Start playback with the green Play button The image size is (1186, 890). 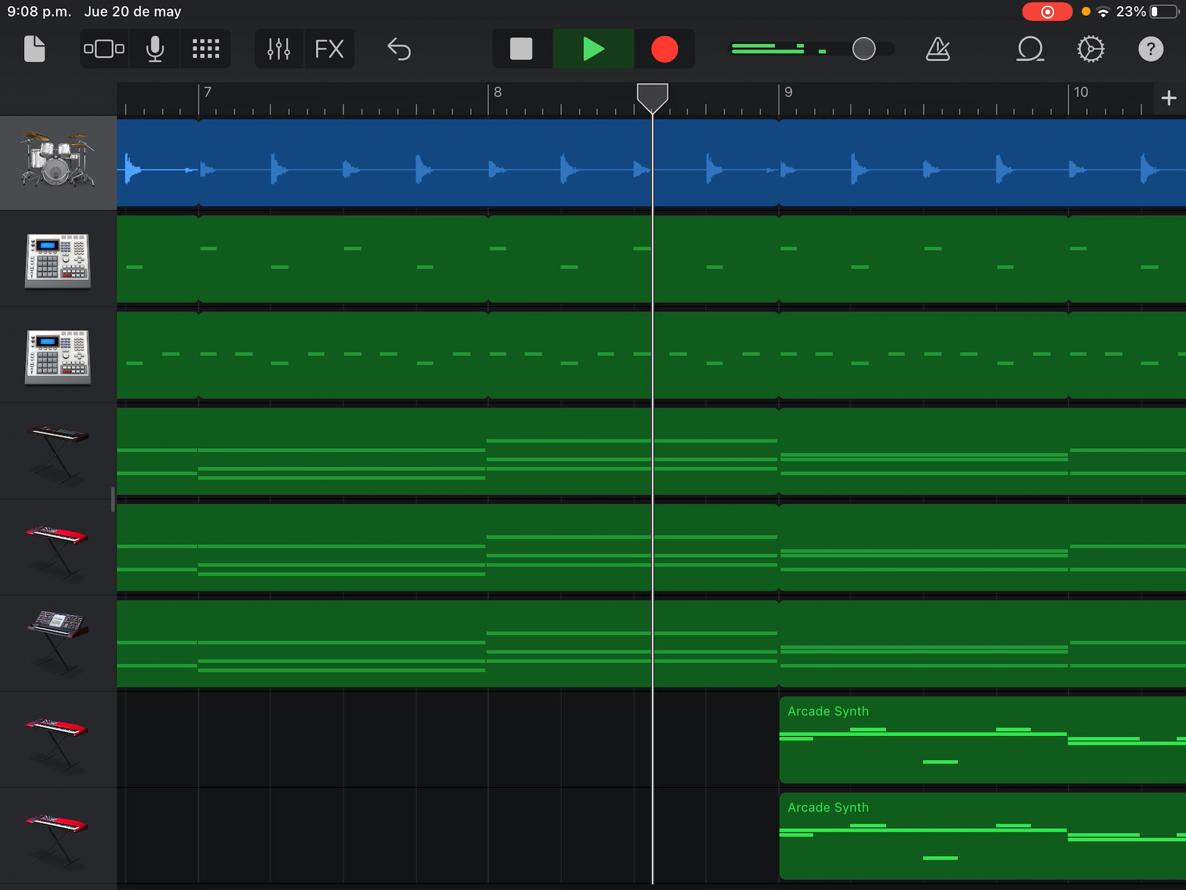point(593,49)
